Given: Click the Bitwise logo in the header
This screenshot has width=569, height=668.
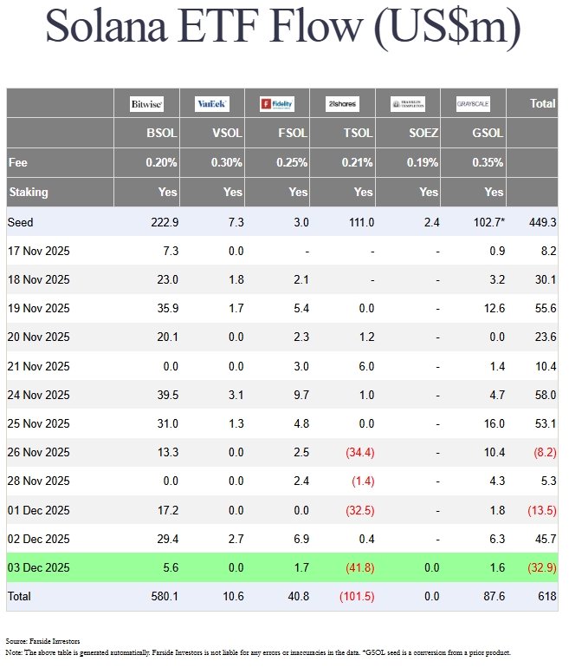Looking at the screenshot, I should coord(147,104).
